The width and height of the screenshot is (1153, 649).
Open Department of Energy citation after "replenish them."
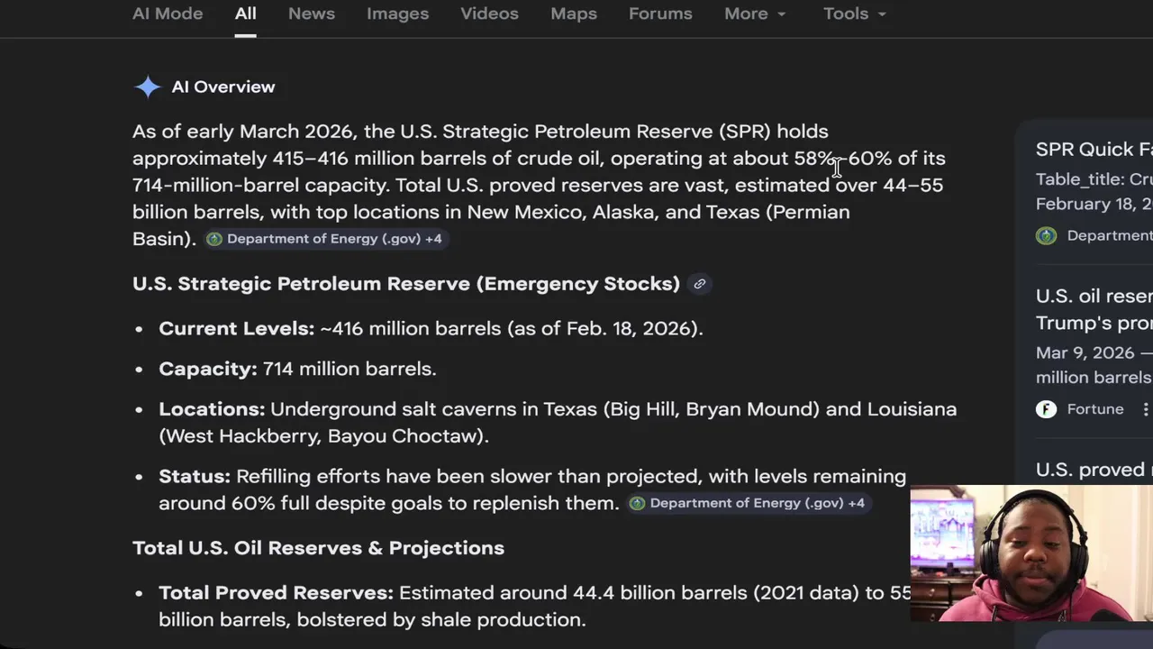click(x=747, y=503)
